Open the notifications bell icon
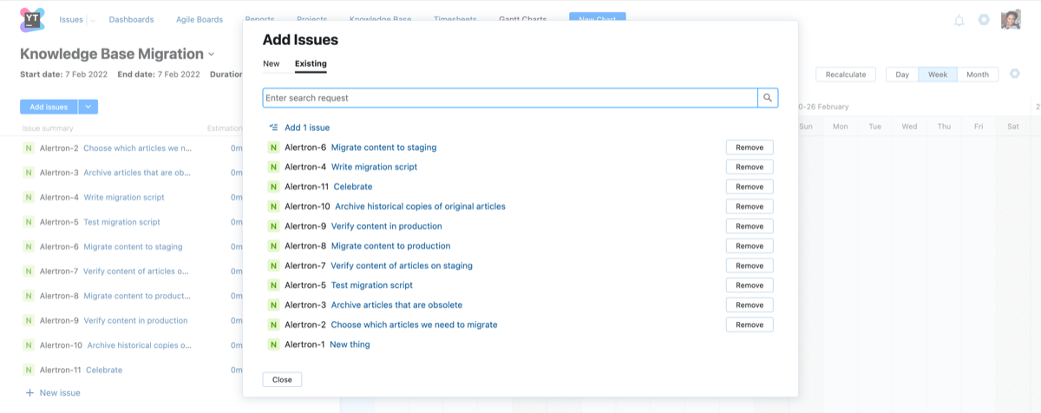Screen dimensions: 1041x413 tap(959, 20)
